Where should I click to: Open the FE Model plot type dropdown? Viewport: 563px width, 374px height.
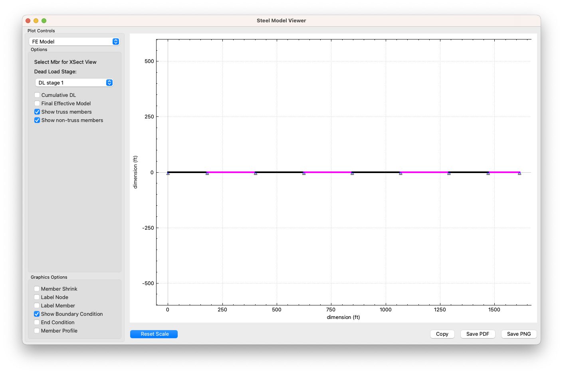(74, 41)
